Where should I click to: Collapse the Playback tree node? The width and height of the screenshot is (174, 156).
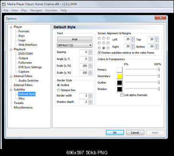11,49
